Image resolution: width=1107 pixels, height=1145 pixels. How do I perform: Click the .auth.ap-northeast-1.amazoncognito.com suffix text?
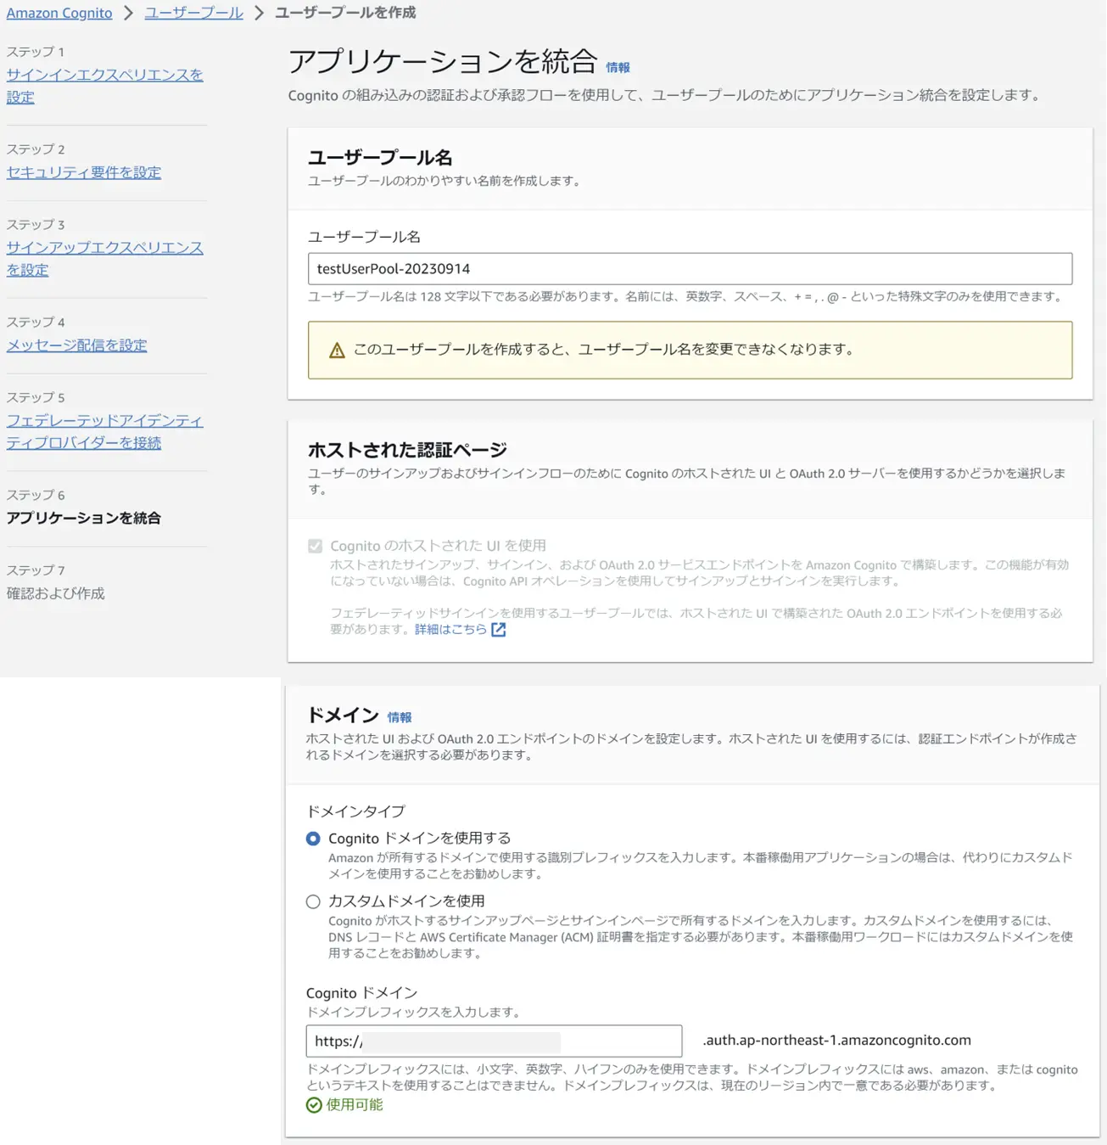coord(836,1041)
